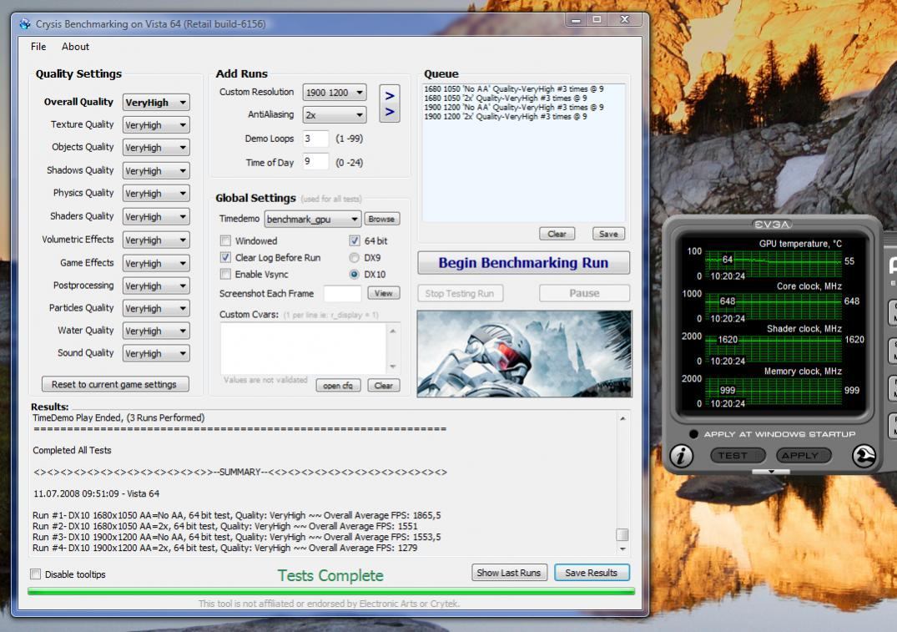
Task: Open Particles Quality dropdown
Action: [156, 309]
